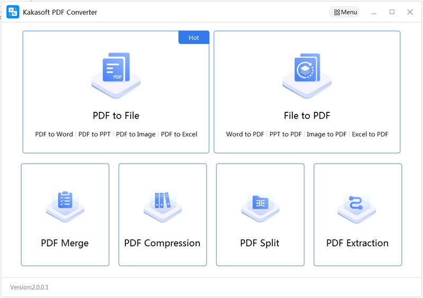Viewport: 423px width, 298px height.
Task: Click the PDF Split folder icon
Action: pos(260,207)
